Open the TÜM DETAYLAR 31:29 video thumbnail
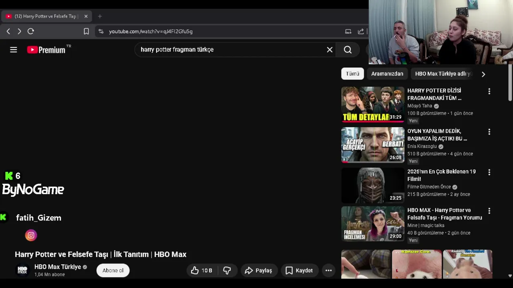513x288 pixels. [373, 104]
